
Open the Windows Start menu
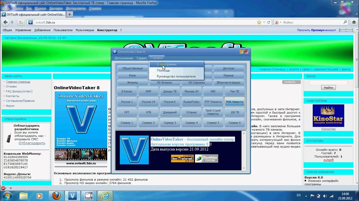[8, 195]
